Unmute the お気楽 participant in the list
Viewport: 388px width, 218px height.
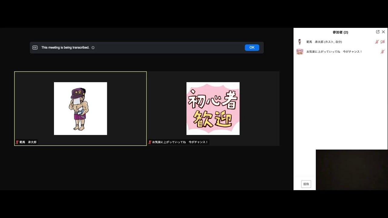pyautogui.click(x=383, y=51)
